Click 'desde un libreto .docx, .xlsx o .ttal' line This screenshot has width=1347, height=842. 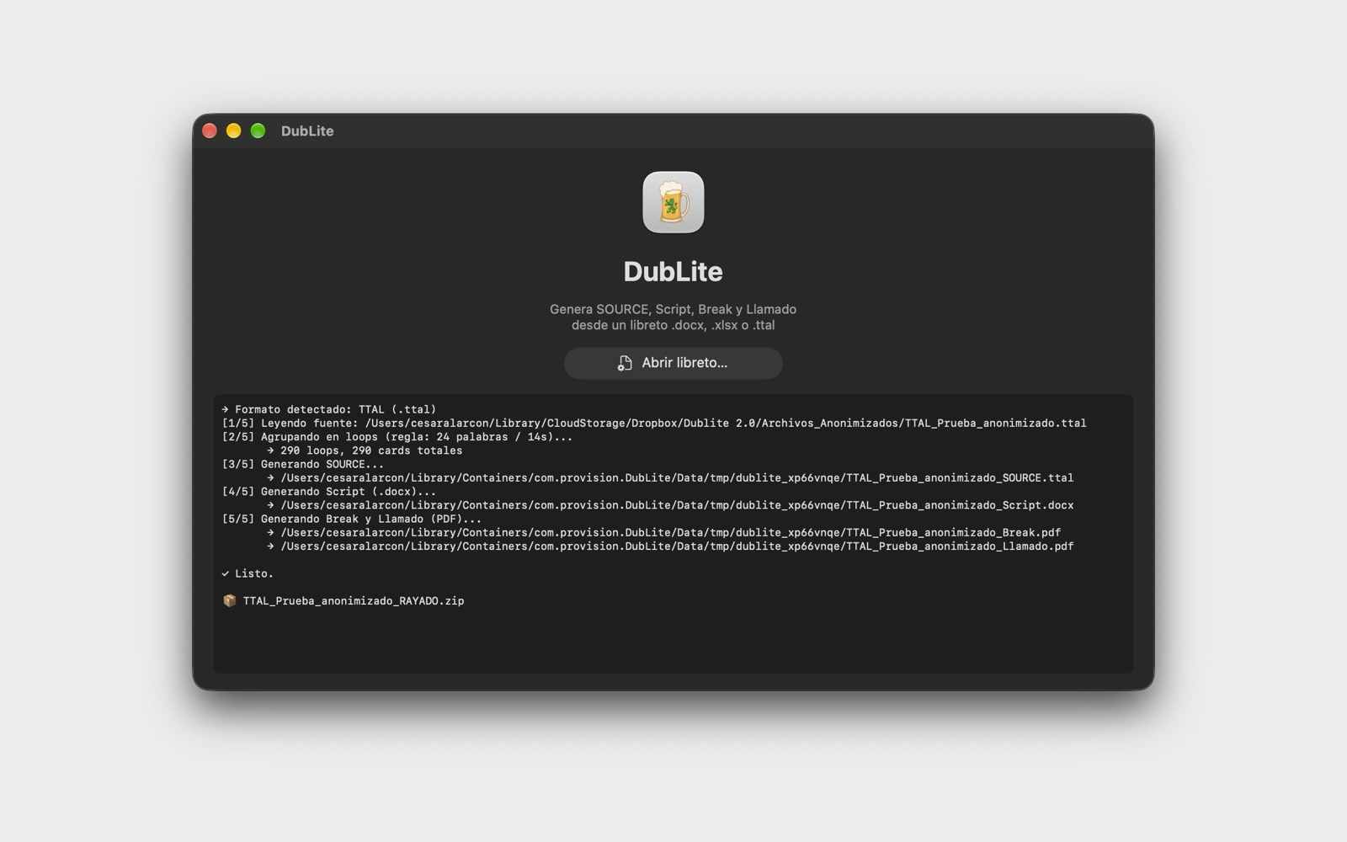coord(673,325)
